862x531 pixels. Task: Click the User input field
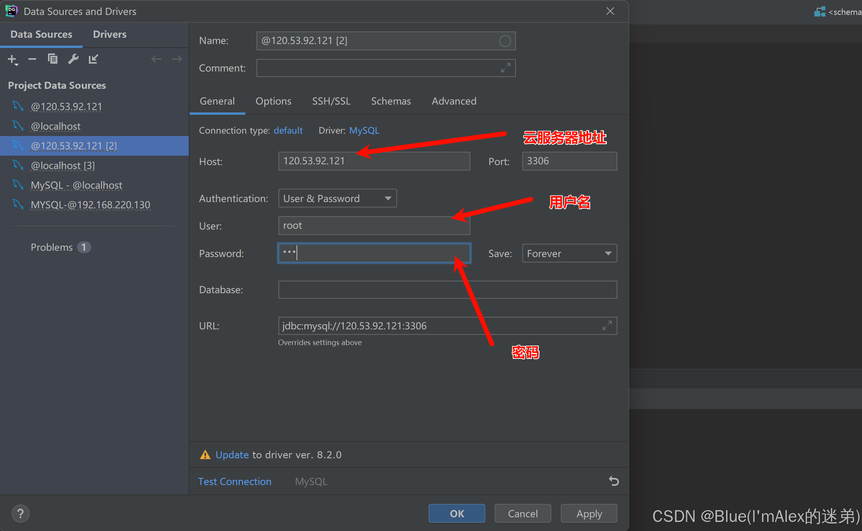click(374, 226)
